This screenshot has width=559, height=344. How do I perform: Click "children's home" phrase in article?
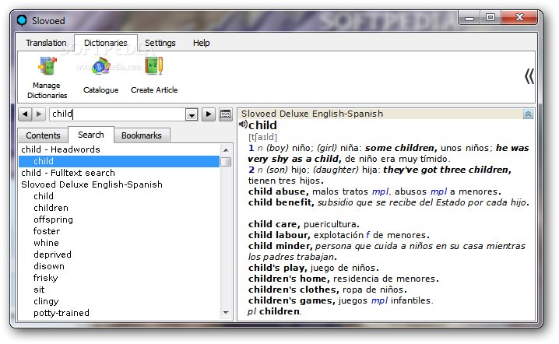288,279
